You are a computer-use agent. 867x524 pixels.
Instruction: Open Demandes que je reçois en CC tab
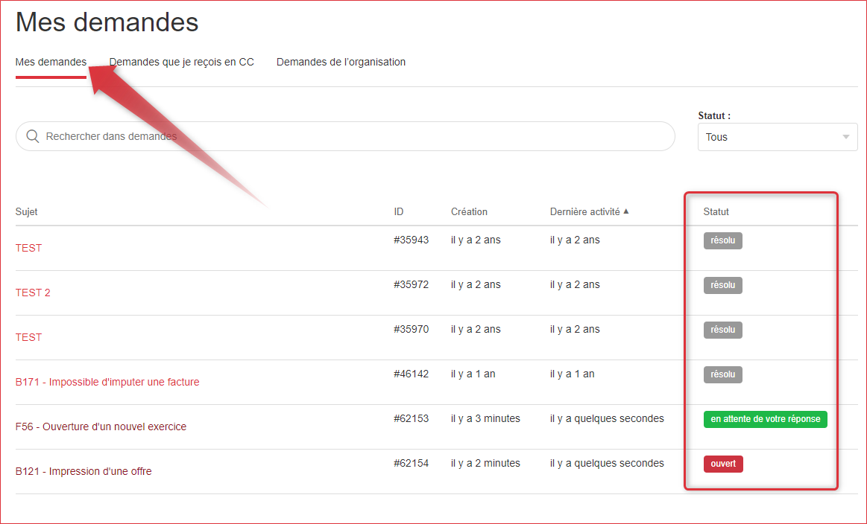point(182,62)
